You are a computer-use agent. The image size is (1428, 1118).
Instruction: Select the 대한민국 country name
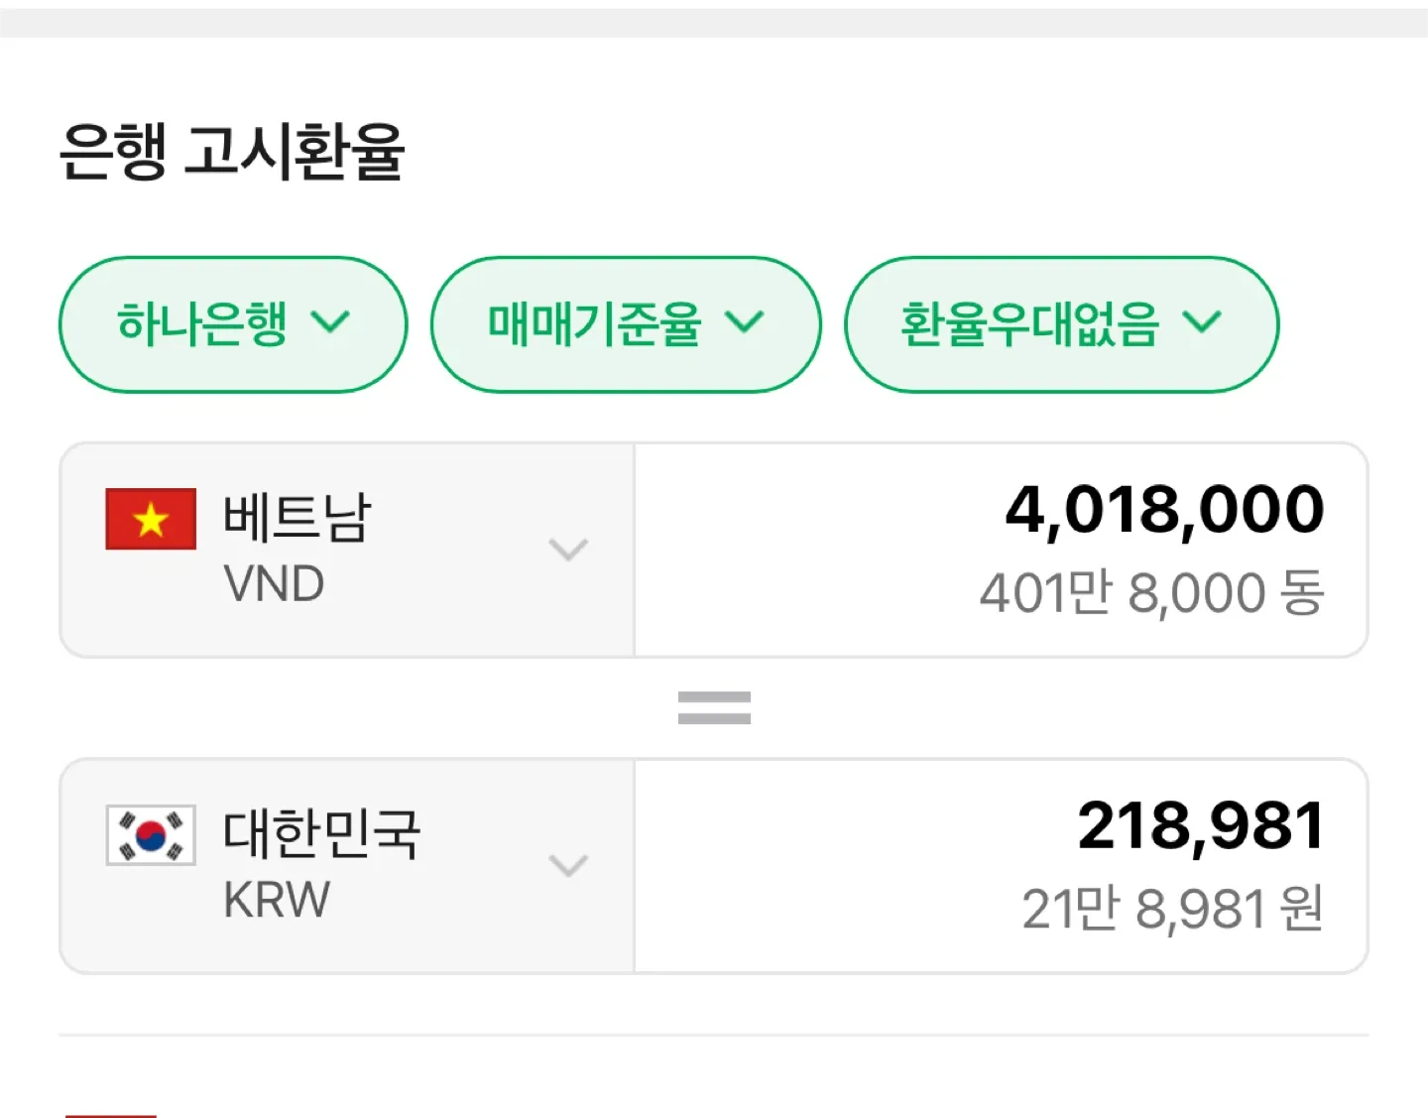coord(322,833)
